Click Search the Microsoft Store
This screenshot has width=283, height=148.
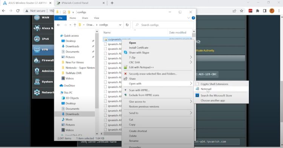tap(216, 96)
